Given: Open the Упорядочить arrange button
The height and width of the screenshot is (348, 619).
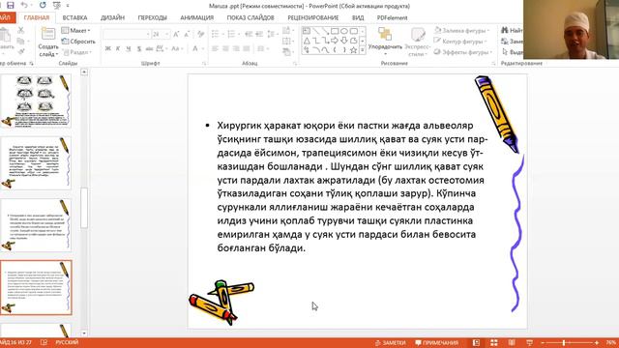Looking at the screenshot, I should (385, 41).
